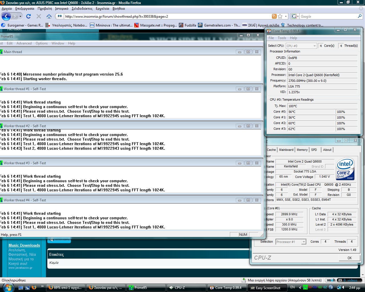
Task: Open Firefox Εργαλεία menu
Action: [102, 9]
